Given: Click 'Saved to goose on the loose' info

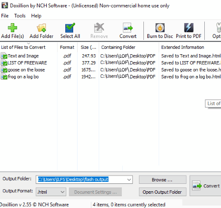Looking at the screenshot, I should [191, 70].
